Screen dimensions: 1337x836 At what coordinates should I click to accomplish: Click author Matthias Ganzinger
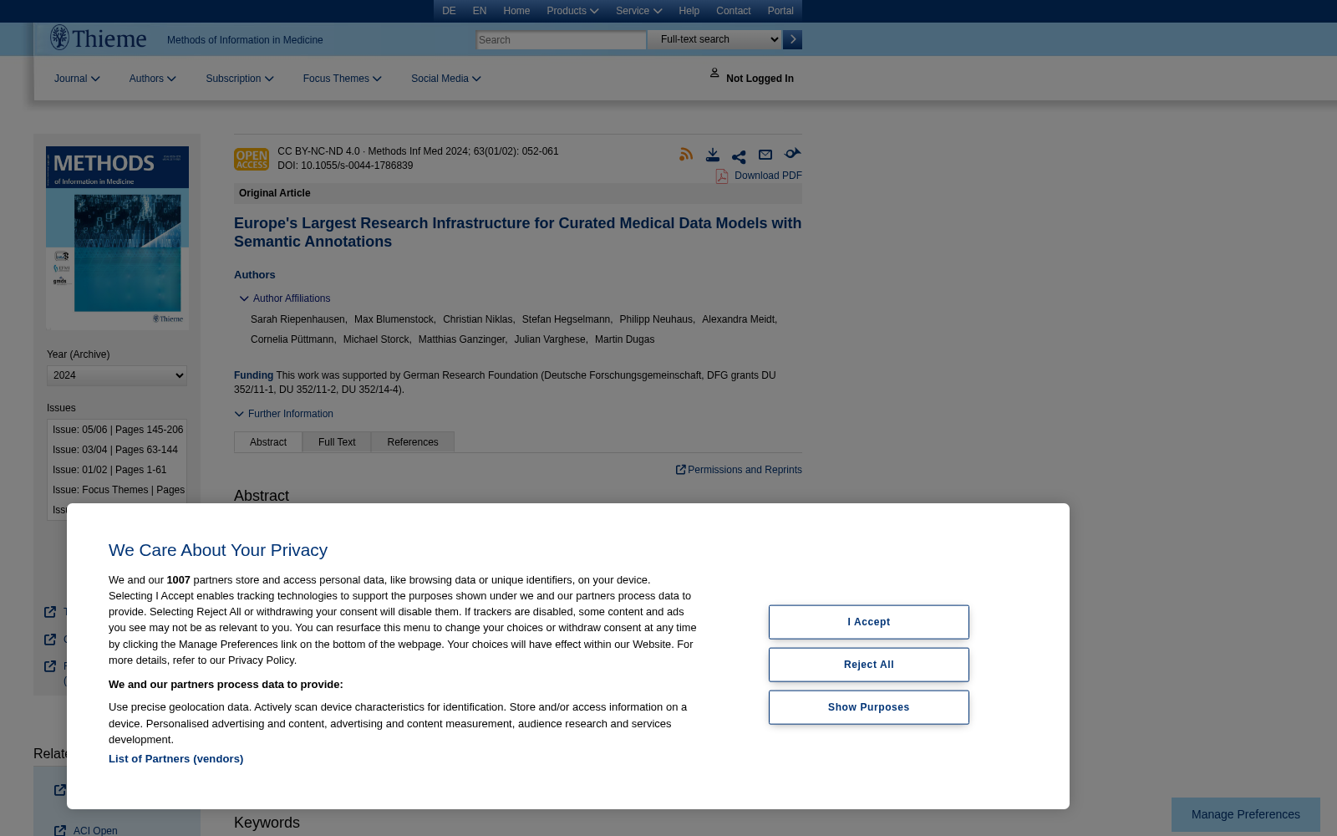point(461,339)
